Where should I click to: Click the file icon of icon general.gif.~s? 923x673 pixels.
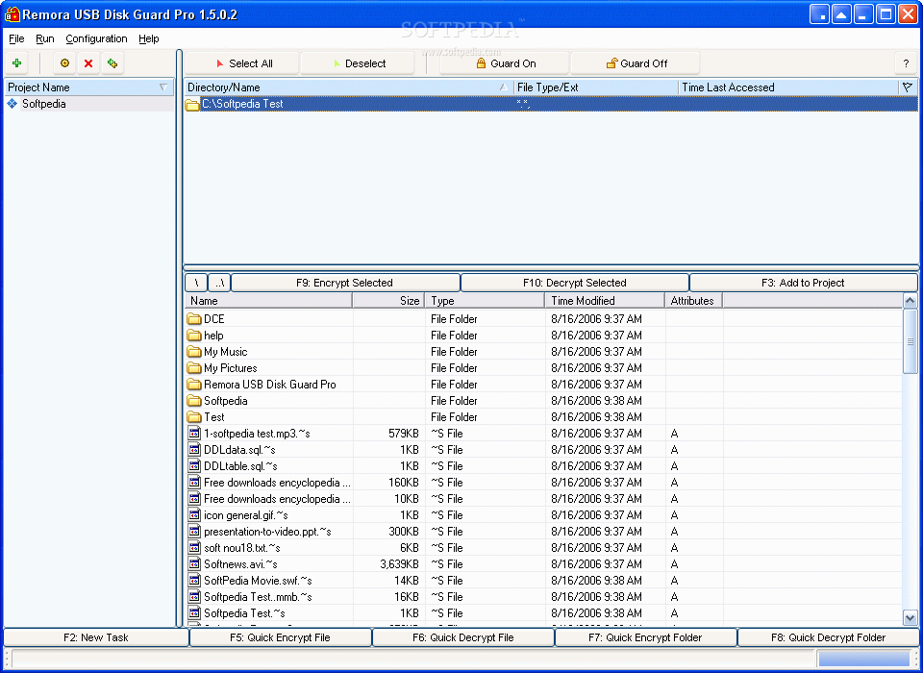pos(194,515)
